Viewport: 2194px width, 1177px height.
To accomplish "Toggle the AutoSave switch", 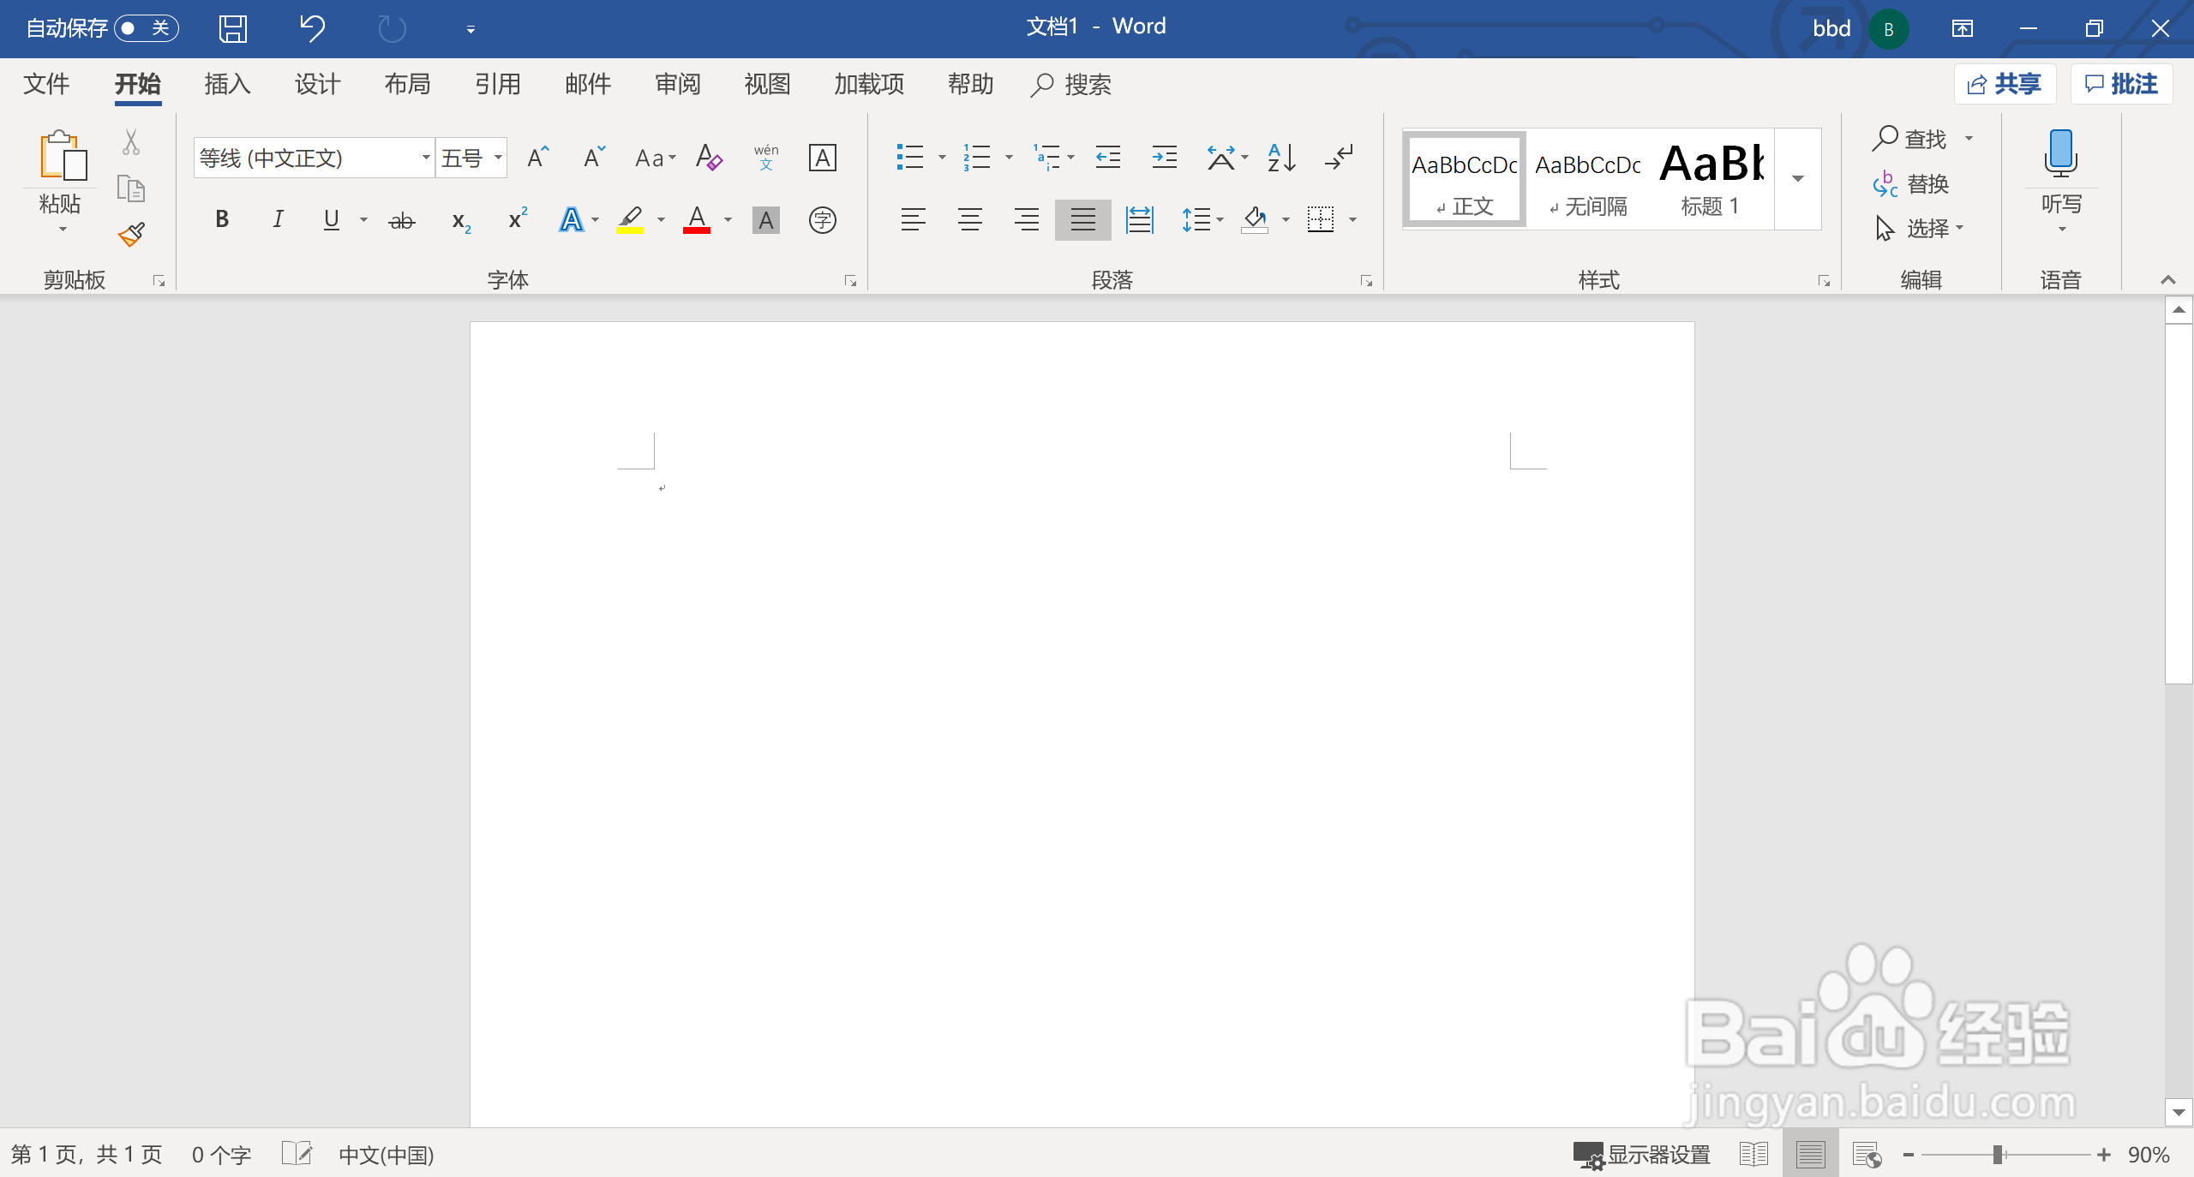I will [x=145, y=28].
